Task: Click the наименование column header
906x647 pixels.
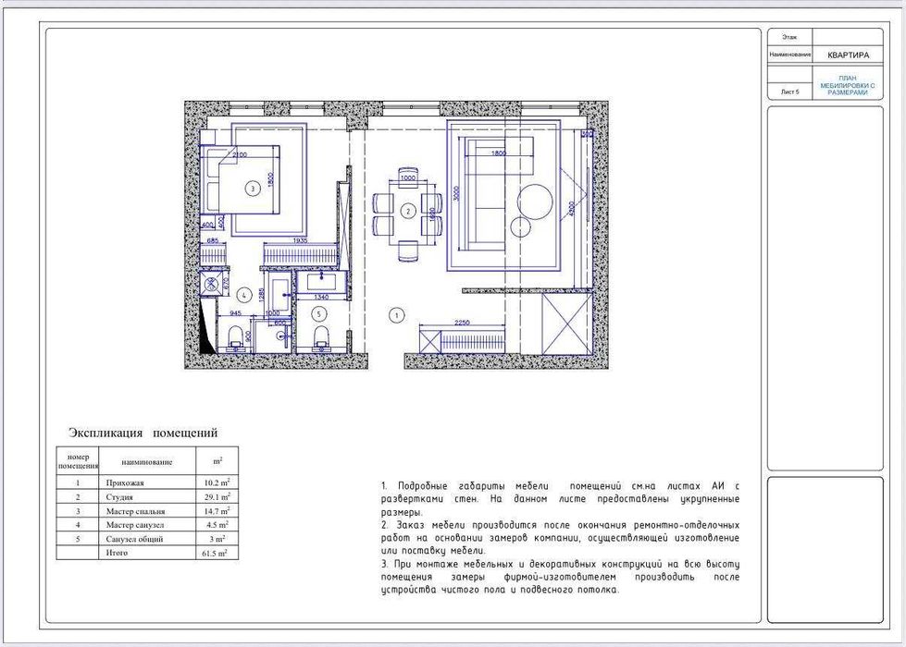Action: 147,462
